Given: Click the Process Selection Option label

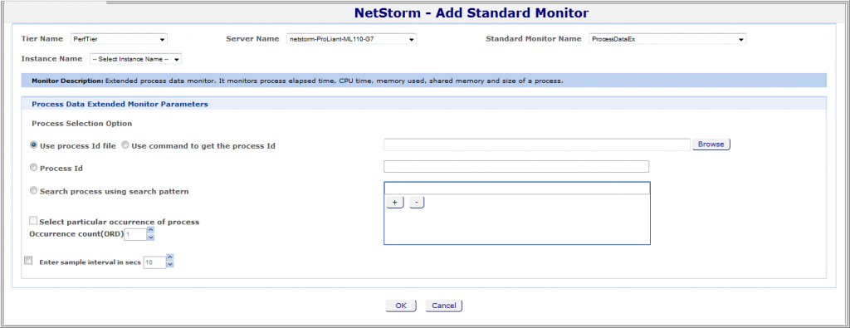Looking at the screenshot, I should click(82, 123).
